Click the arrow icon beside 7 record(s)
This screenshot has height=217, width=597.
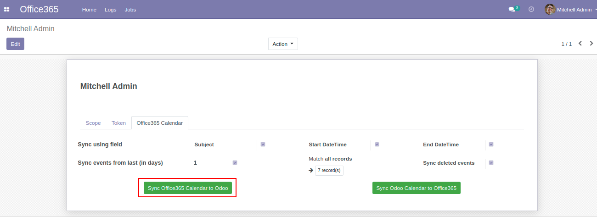click(311, 170)
